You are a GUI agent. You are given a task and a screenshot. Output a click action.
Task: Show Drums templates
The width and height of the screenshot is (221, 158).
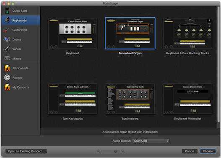pyautogui.click(x=21, y=39)
